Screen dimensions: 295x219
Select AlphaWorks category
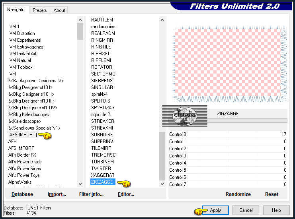click(x=20, y=182)
